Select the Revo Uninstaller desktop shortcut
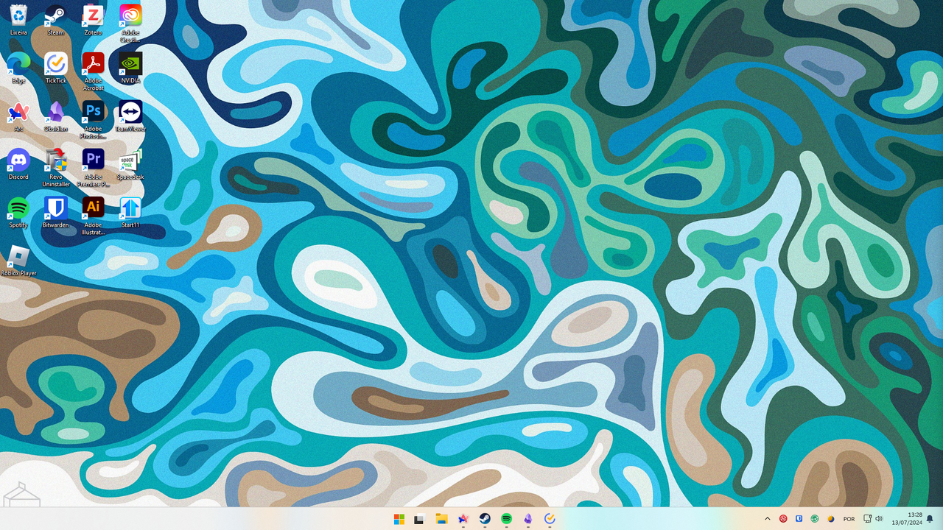Viewport: 943px width, 530px height. tap(56, 160)
